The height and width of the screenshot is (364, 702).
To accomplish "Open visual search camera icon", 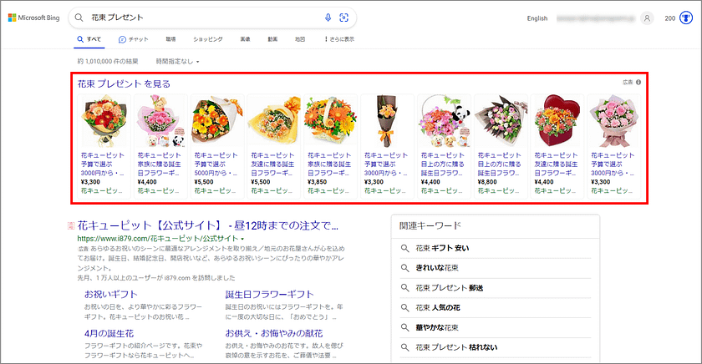I will tap(343, 18).
